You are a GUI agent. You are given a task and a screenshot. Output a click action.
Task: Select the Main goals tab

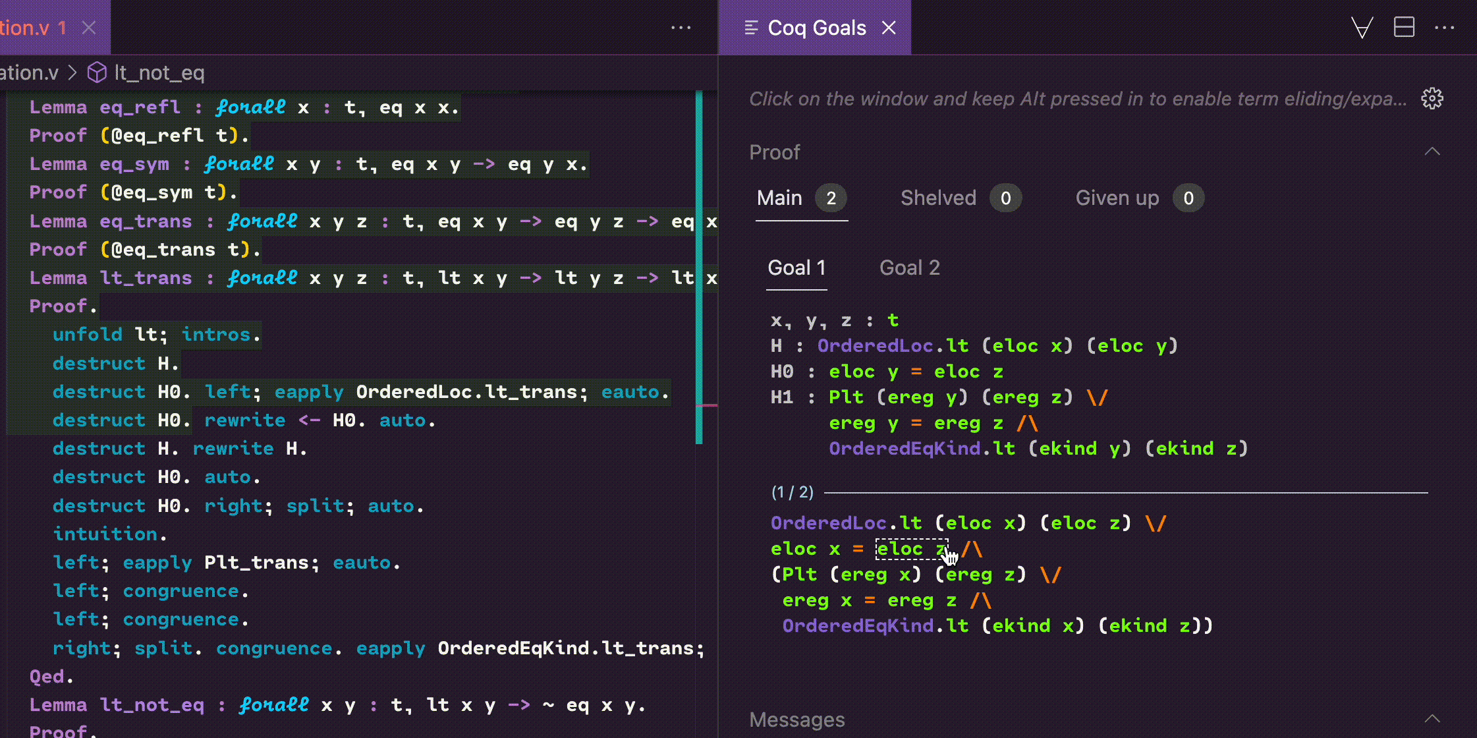pos(779,198)
